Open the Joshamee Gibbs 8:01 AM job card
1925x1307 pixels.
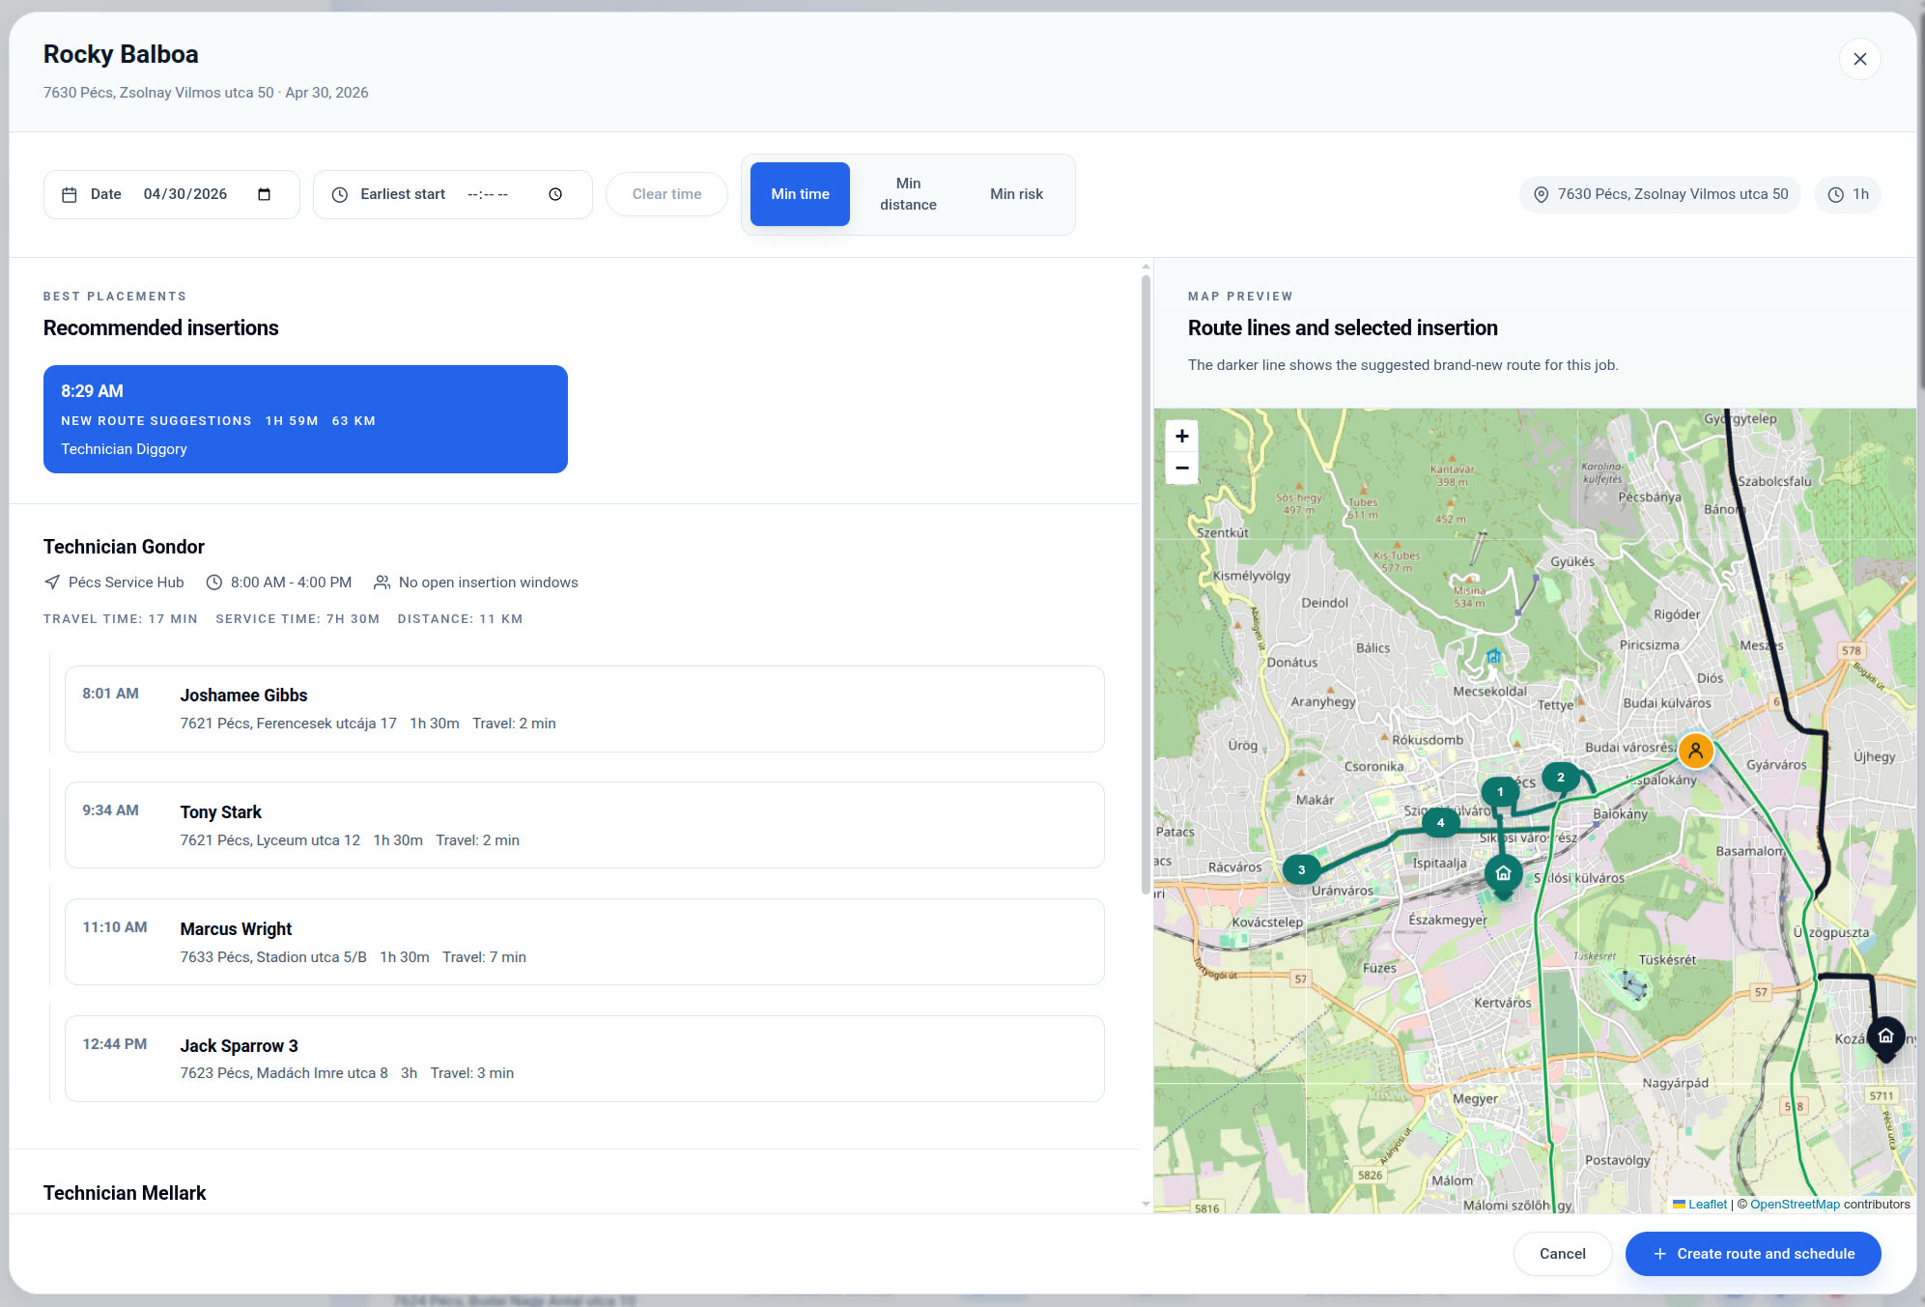click(584, 709)
